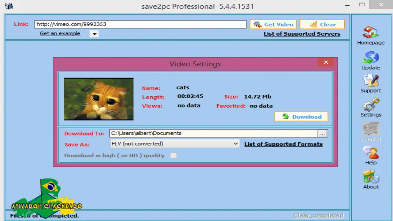Open the Homepage sidebar icon
The height and width of the screenshot is (221, 393).
(x=370, y=33)
